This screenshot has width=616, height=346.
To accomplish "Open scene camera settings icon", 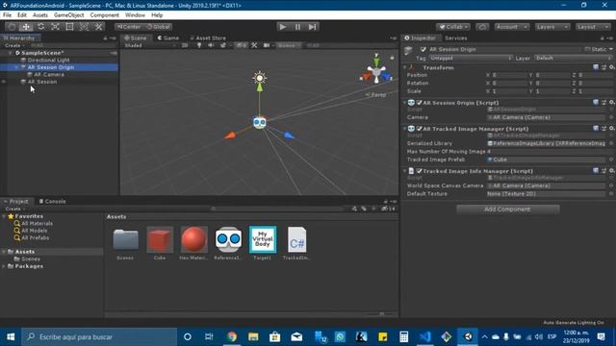I will [267, 45].
